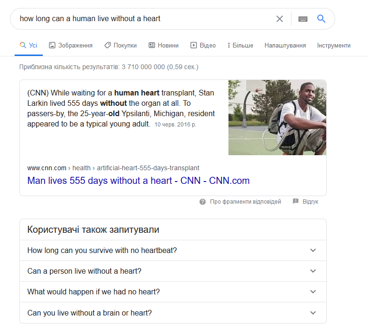Screen dimensions: 369x324
Task: Go to the Відео video tab
Action: click(x=203, y=46)
